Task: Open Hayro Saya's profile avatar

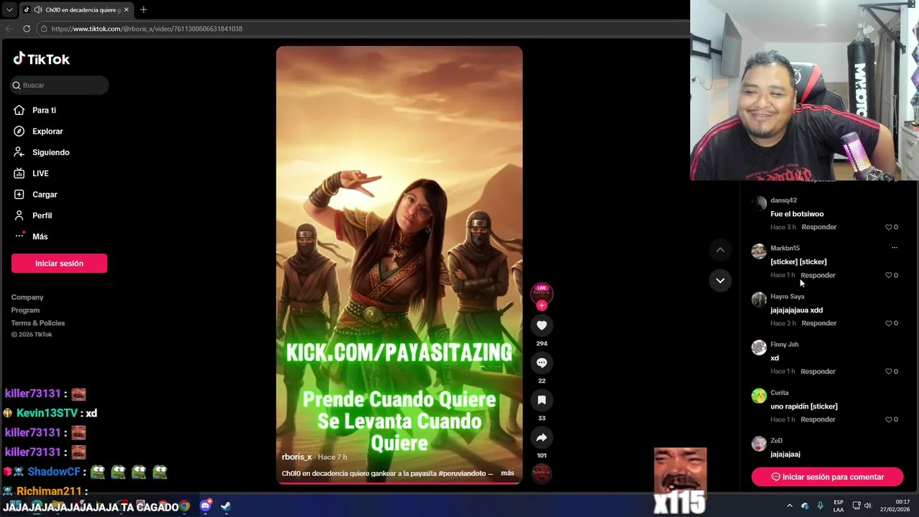Action: coord(759,300)
